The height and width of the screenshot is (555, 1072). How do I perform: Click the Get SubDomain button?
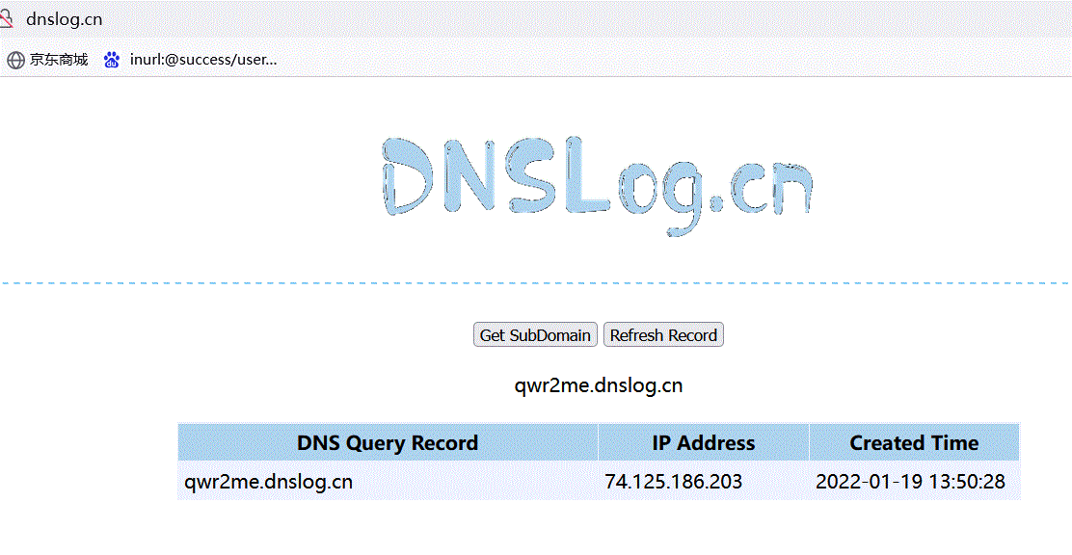click(535, 335)
